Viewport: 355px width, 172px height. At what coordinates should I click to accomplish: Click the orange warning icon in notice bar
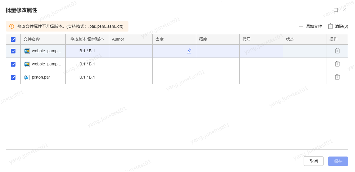(12, 26)
